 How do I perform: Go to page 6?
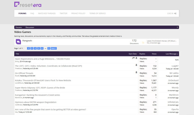42,48
